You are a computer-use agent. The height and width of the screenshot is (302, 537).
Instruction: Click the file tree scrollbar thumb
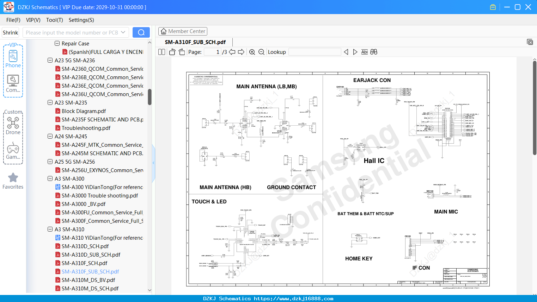click(149, 97)
